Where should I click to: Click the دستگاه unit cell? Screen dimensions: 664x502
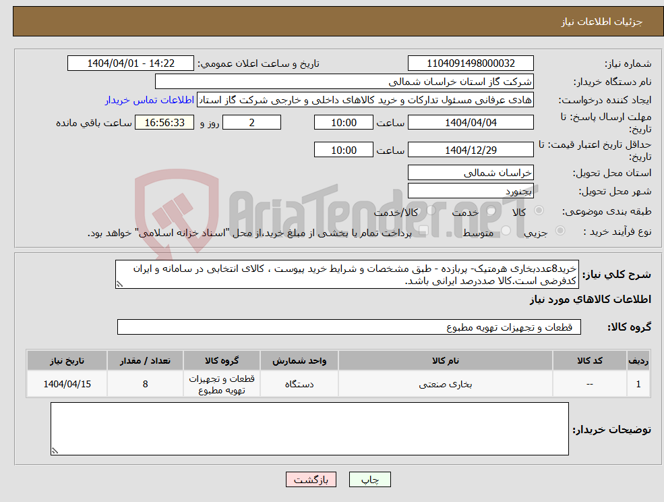[299, 384]
